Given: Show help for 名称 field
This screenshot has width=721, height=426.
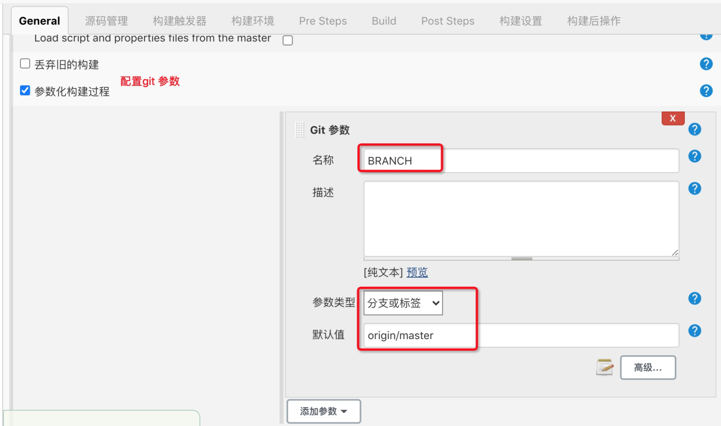Looking at the screenshot, I should [x=694, y=156].
